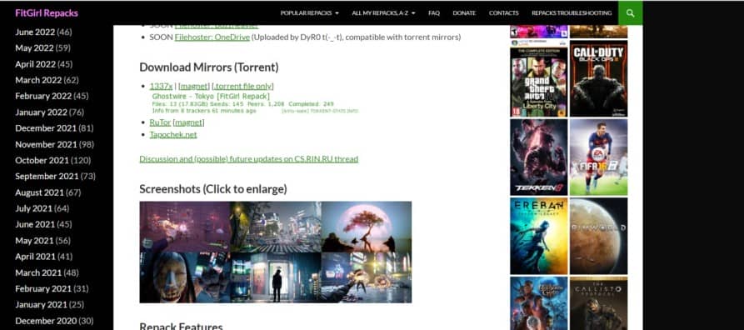Open the Contacts page

coord(503,13)
